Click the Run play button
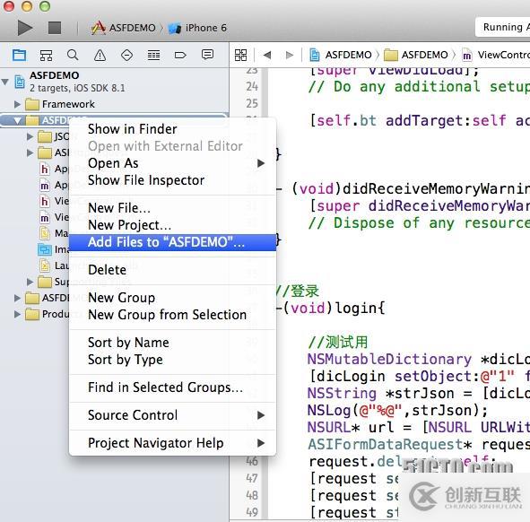Viewport: 530px width, 522px height. coord(25,28)
